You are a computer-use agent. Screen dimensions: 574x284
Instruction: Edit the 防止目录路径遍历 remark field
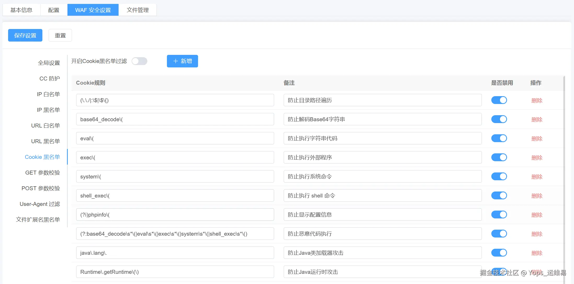coord(382,100)
